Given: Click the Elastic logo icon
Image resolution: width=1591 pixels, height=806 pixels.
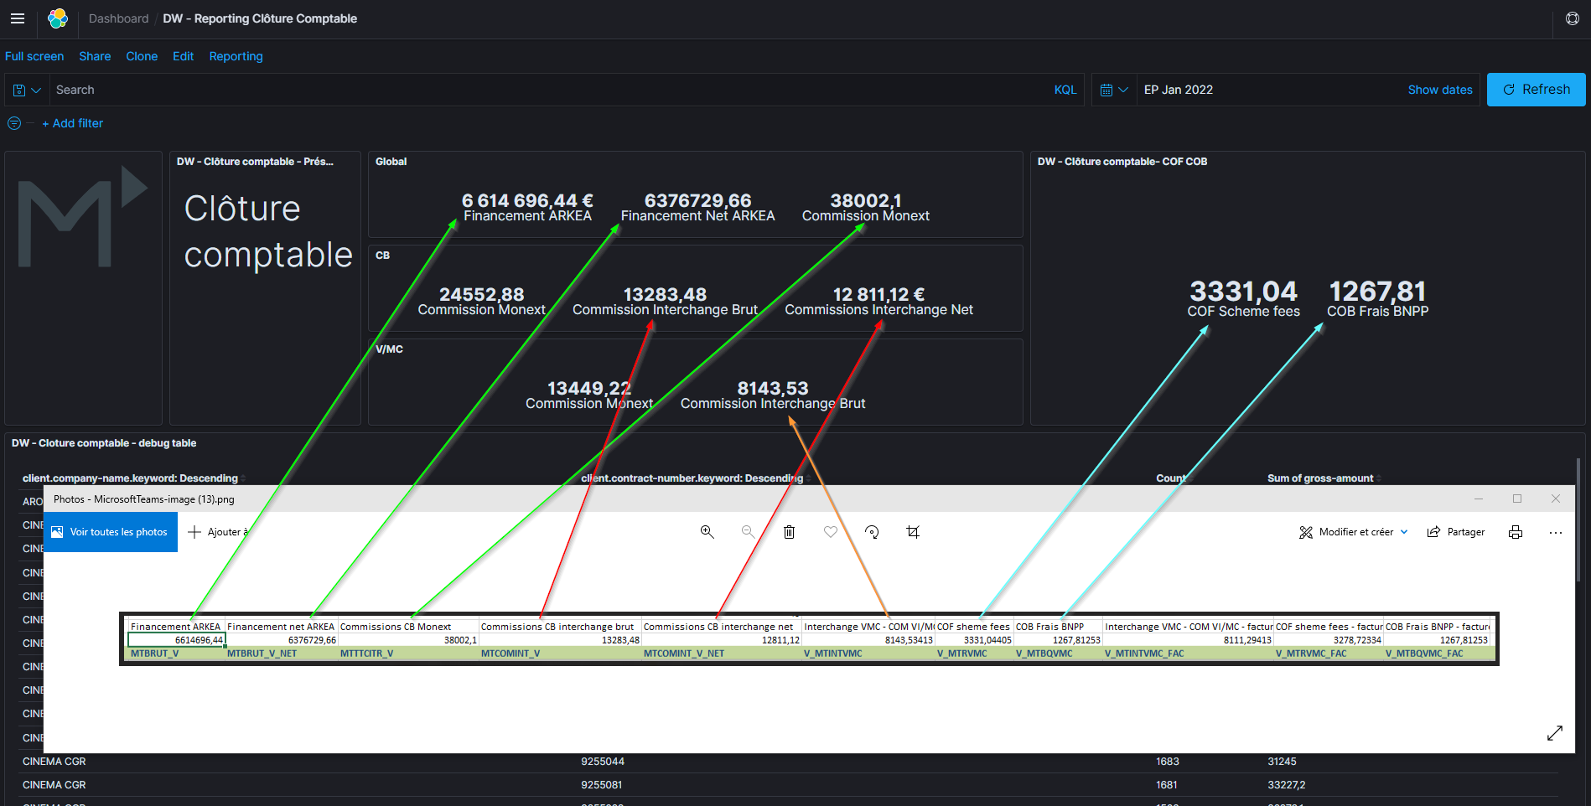Looking at the screenshot, I should [x=58, y=18].
